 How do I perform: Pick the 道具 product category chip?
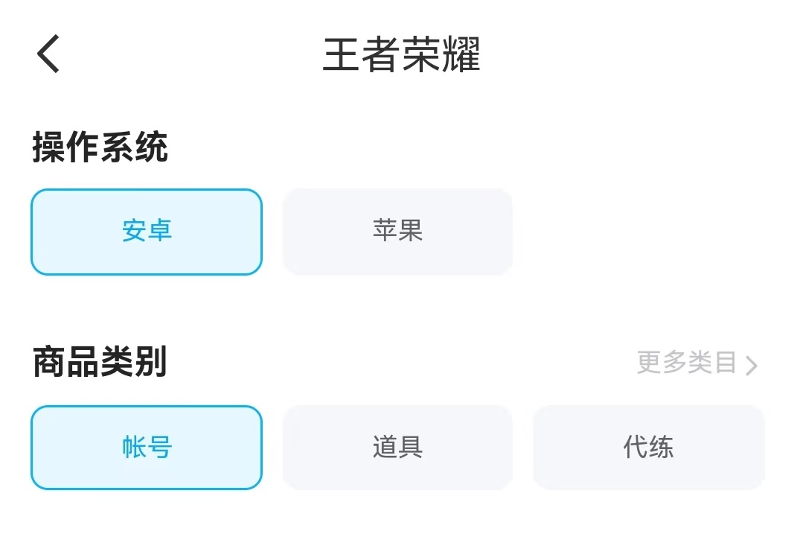[397, 448]
